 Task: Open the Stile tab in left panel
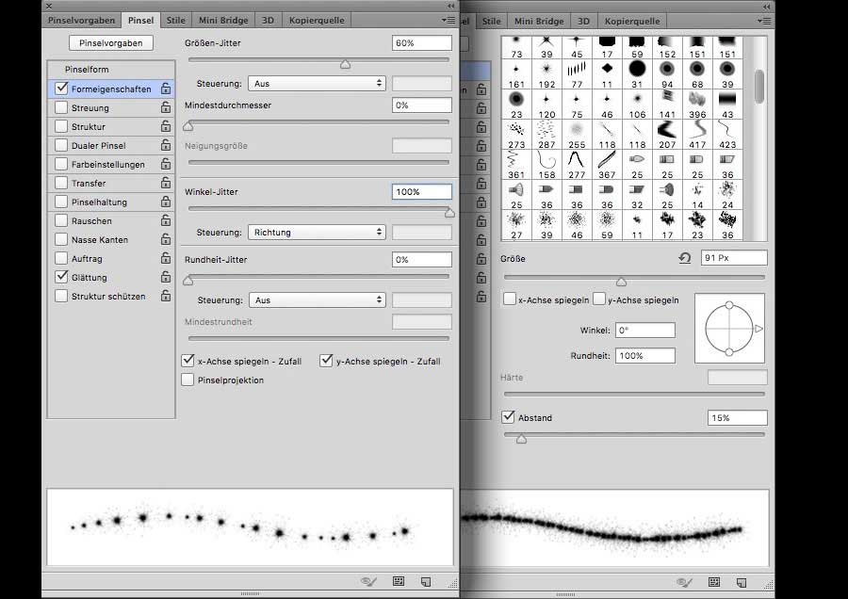175,20
